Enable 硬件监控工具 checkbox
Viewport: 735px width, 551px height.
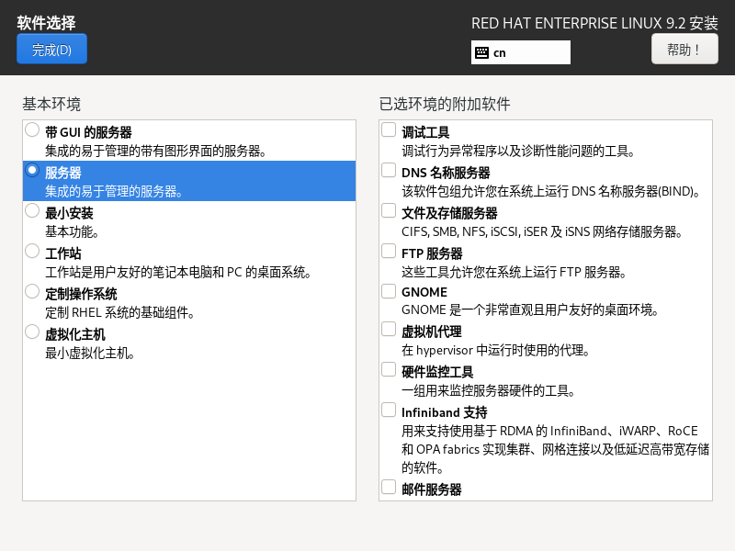point(390,370)
